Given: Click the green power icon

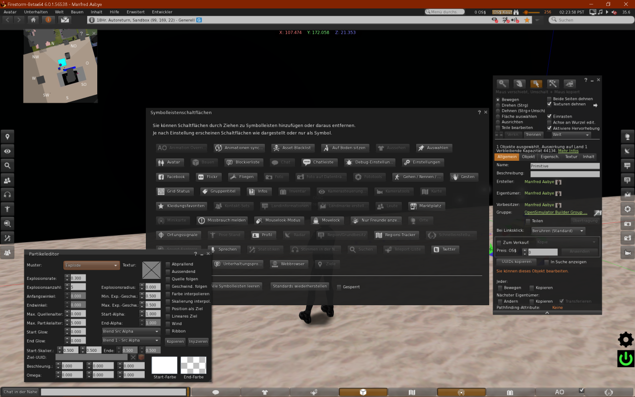Looking at the screenshot, I should coord(626,358).
